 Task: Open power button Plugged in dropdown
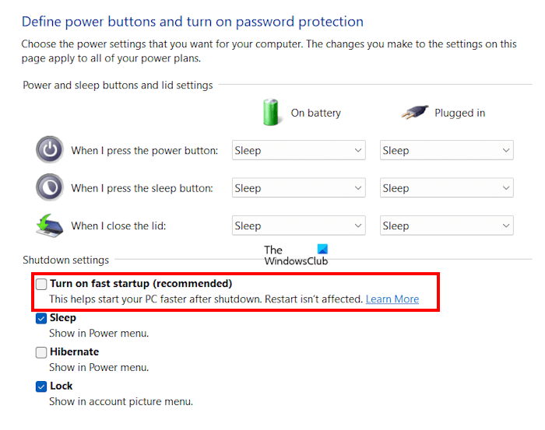point(447,151)
